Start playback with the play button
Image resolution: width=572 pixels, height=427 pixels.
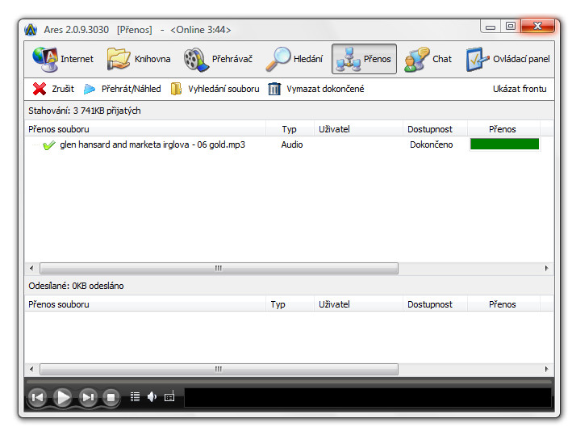[63, 397]
